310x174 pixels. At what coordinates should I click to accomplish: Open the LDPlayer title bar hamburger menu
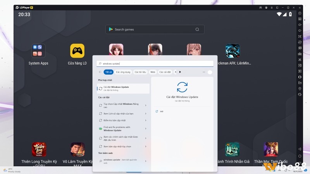point(272,7)
